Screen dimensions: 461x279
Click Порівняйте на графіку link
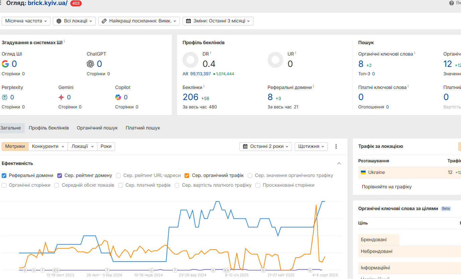coord(387,187)
